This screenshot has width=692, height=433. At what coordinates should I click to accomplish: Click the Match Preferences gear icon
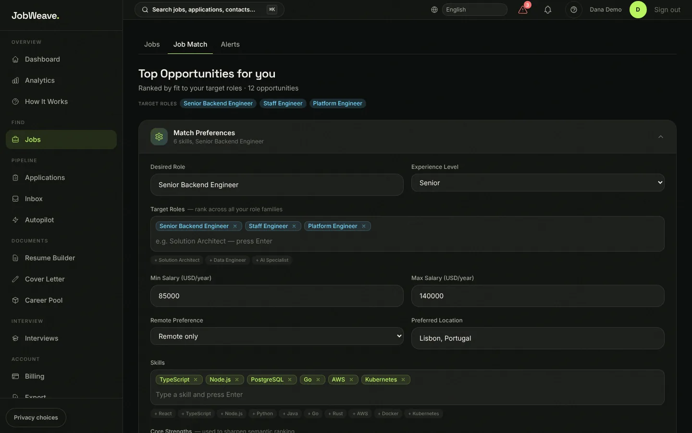click(x=159, y=137)
